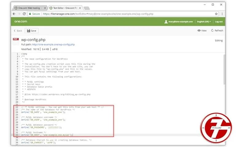Viewport: 236px width, 147px height.
Task: Maximize the browser window
Action: 213,5
